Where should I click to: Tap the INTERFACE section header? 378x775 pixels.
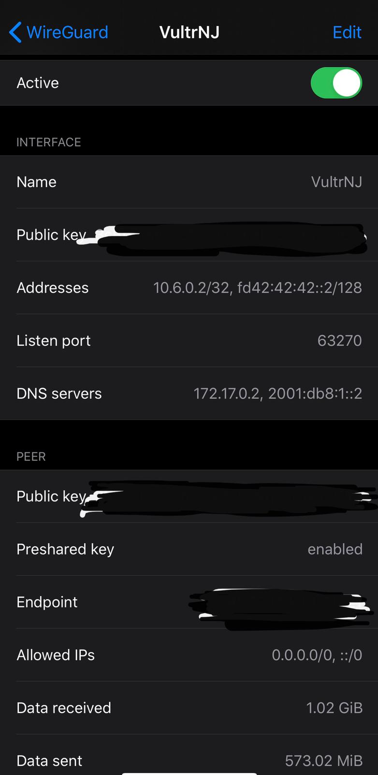click(x=48, y=142)
